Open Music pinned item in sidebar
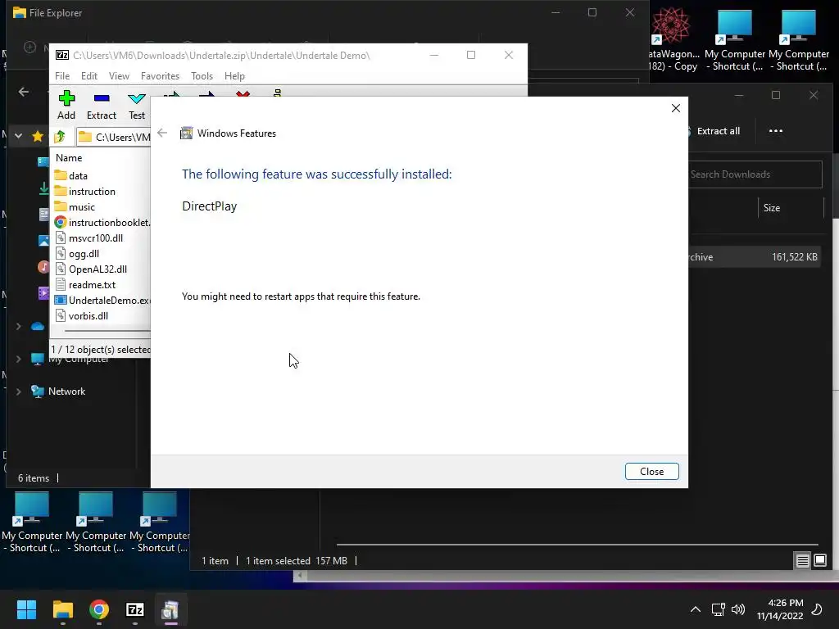Screen dimensions: 839x629 coord(44,267)
